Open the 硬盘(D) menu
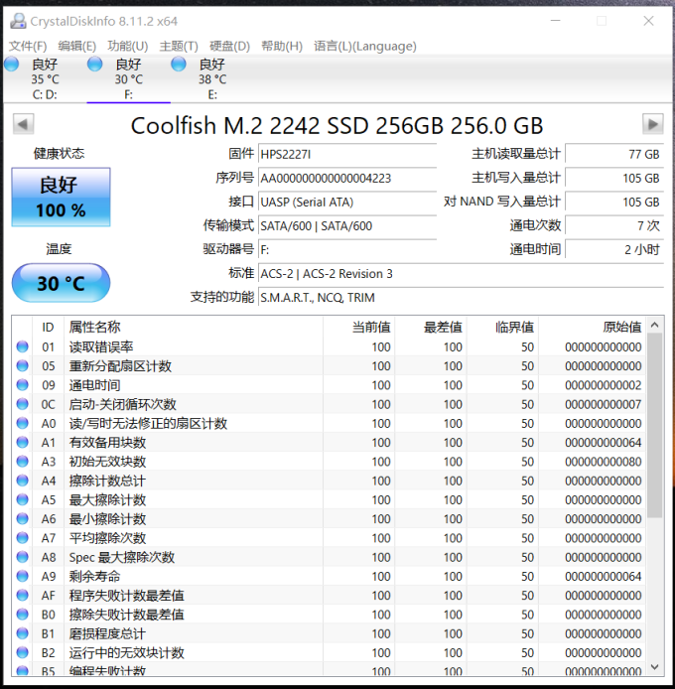Image resolution: width=675 pixels, height=689 pixels. click(x=229, y=46)
